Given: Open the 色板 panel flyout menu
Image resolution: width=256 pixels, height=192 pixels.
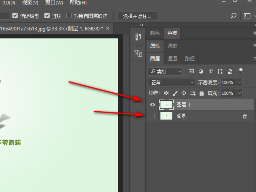Looking at the screenshot, I should [254, 33].
